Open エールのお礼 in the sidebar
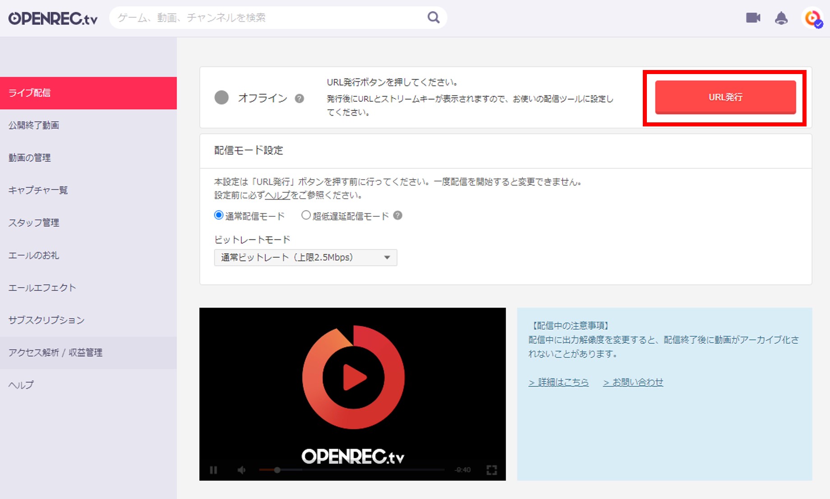Screen dimensions: 830x499 pyautogui.click(x=88, y=256)
